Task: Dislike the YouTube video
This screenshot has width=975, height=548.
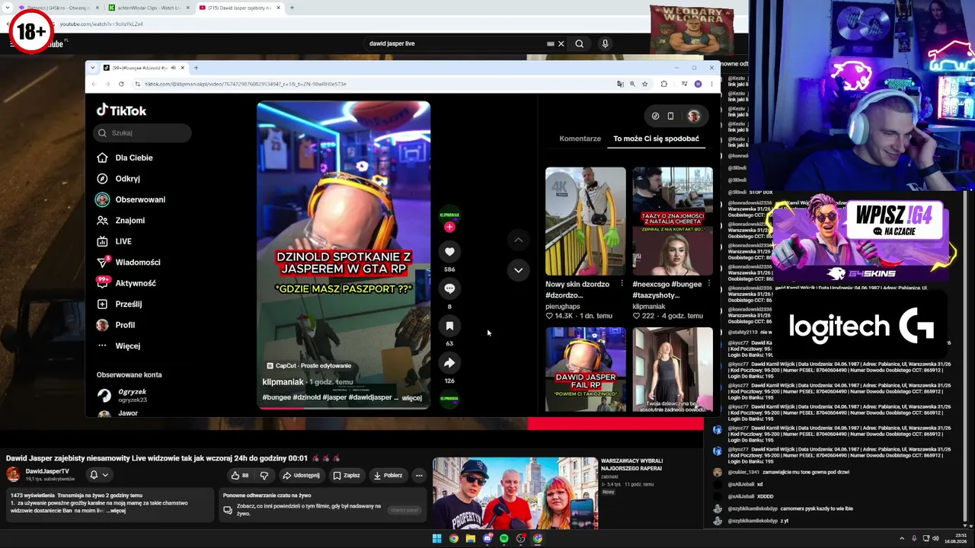Action: pyautogui.click(x=264, y=476)
